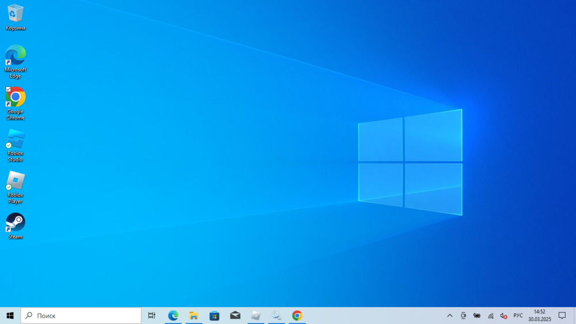
Task: Click the muted volume speaker tray icon
Action: tap(503, 315)
